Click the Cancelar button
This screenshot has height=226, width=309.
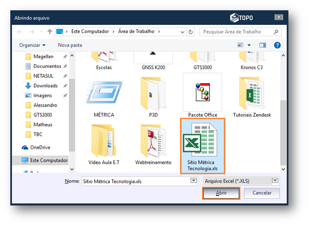pos(261,193)
